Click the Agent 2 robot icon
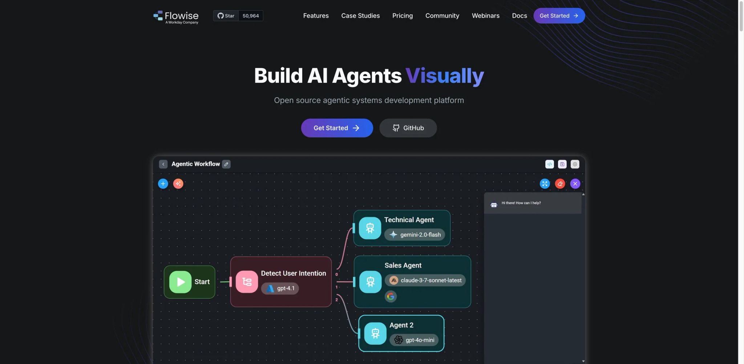Viewport: 744px width, 364px height. pos(375,333)
